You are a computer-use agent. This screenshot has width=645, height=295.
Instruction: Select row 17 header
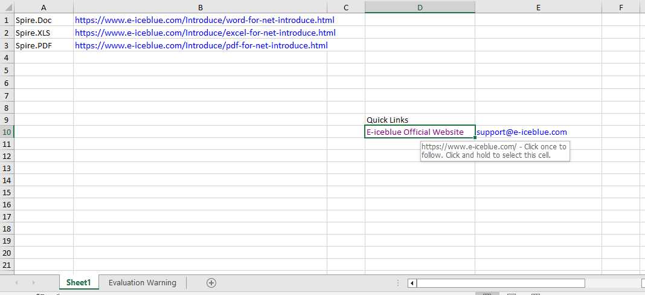(7, 217)
